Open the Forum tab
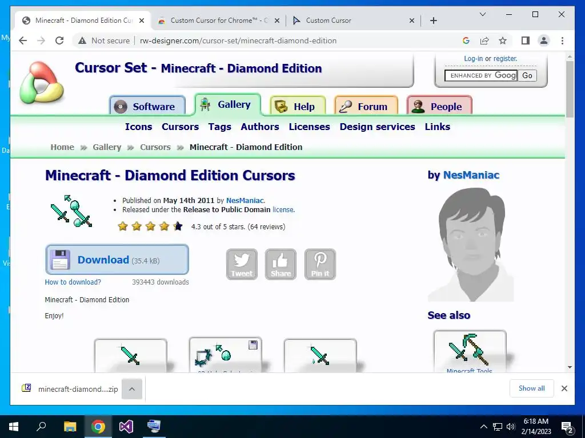 [366, 106]
